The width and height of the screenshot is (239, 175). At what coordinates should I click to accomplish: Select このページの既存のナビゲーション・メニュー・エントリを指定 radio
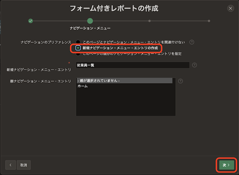[x=78, y=54]
